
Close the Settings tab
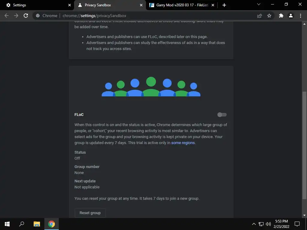coord(70,5)
